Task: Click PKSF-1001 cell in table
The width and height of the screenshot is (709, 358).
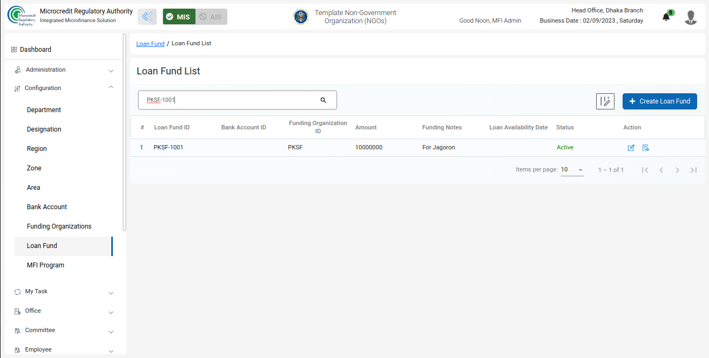Action: pos(168,147)
